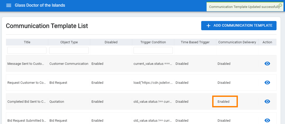
Task: Focus the Title filter field
Action: 27,50
